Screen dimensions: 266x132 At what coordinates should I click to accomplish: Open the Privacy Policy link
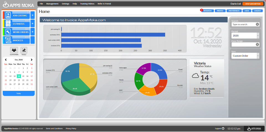pos(71,128)
